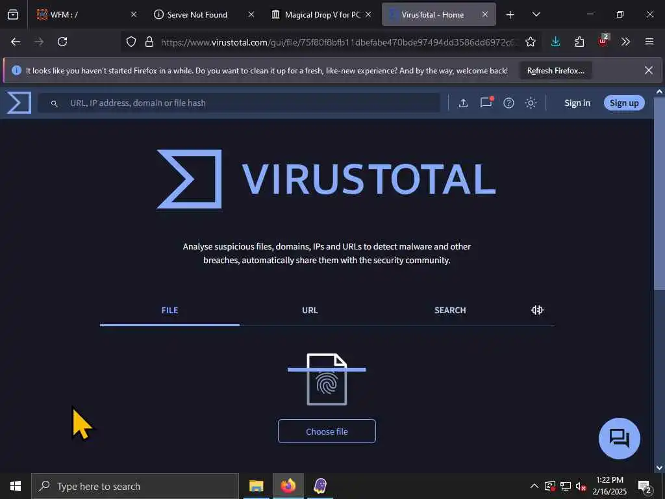Image resolution: width=665 pixels, height=499 pixels.
Task: Go back with the browser back arrow
Action: click(16, 42)
